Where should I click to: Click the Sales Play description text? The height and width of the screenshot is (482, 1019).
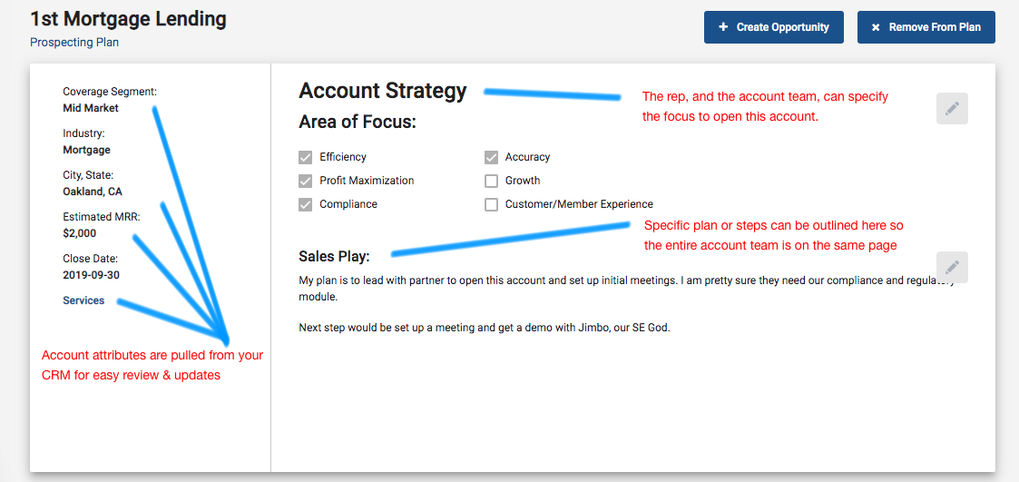point(627,304)
